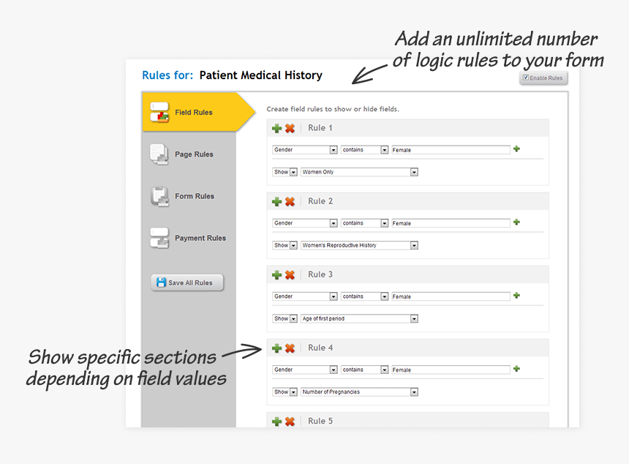Delete Rule 1 with the red X icon
This screenshot has height=464, width=629.
coord(290,128)
